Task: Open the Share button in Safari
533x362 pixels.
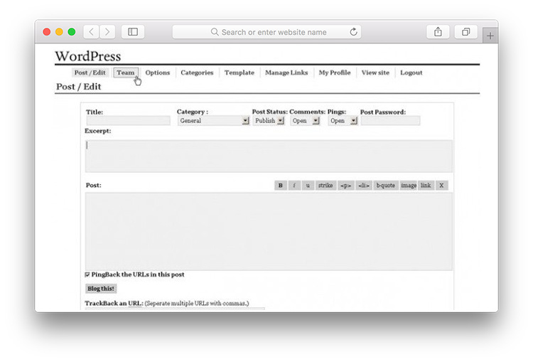Action: [438, 32]
